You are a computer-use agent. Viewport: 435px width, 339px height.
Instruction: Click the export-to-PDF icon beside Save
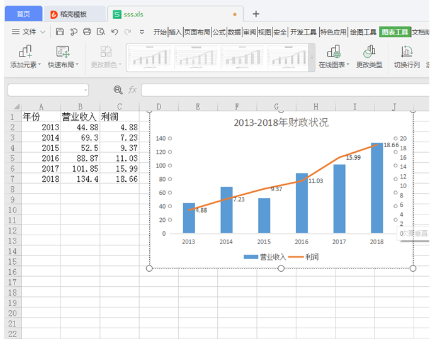[x=74, y=32]
